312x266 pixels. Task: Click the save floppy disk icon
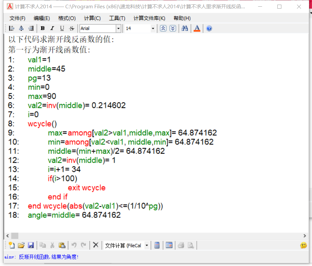[x=31, y=245]
